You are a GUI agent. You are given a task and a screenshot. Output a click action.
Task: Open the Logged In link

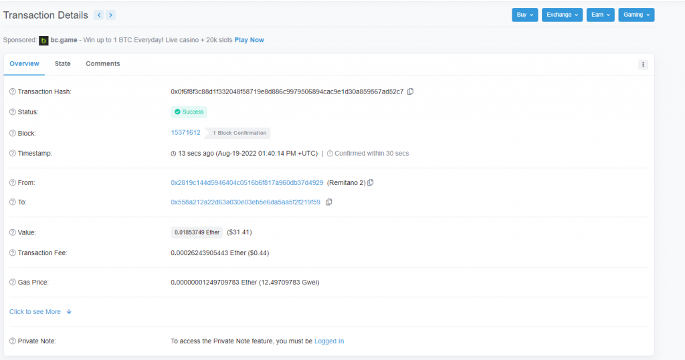coord(329,341)
